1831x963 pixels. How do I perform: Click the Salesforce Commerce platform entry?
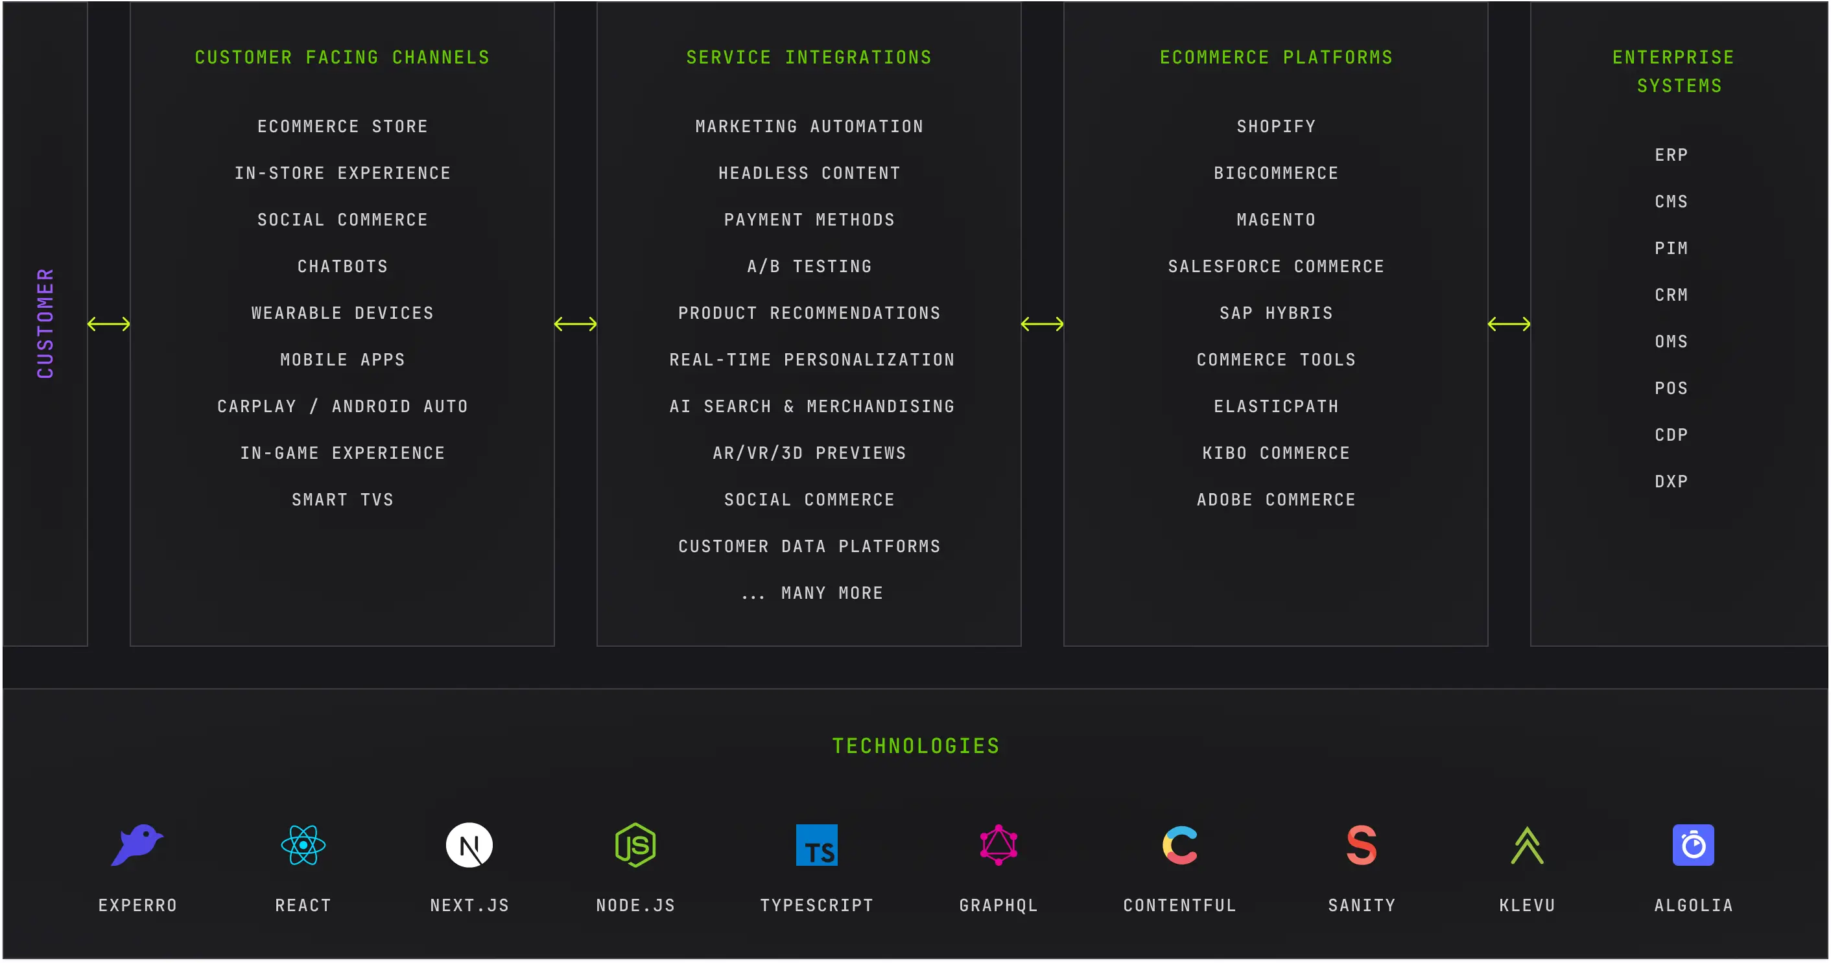[1276, 266]
